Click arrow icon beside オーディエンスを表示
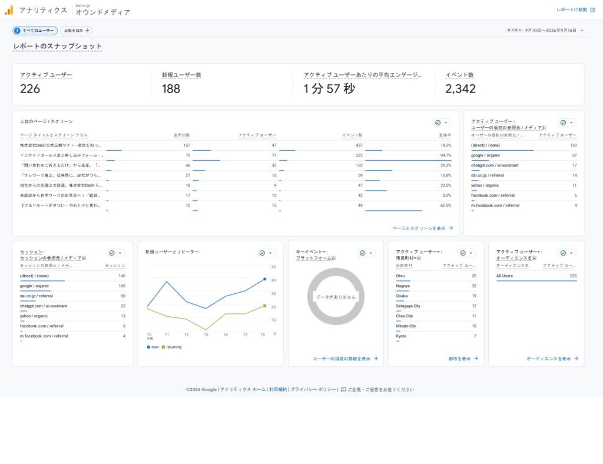Screen dimensions: 603x464 (x=576, y=358)
